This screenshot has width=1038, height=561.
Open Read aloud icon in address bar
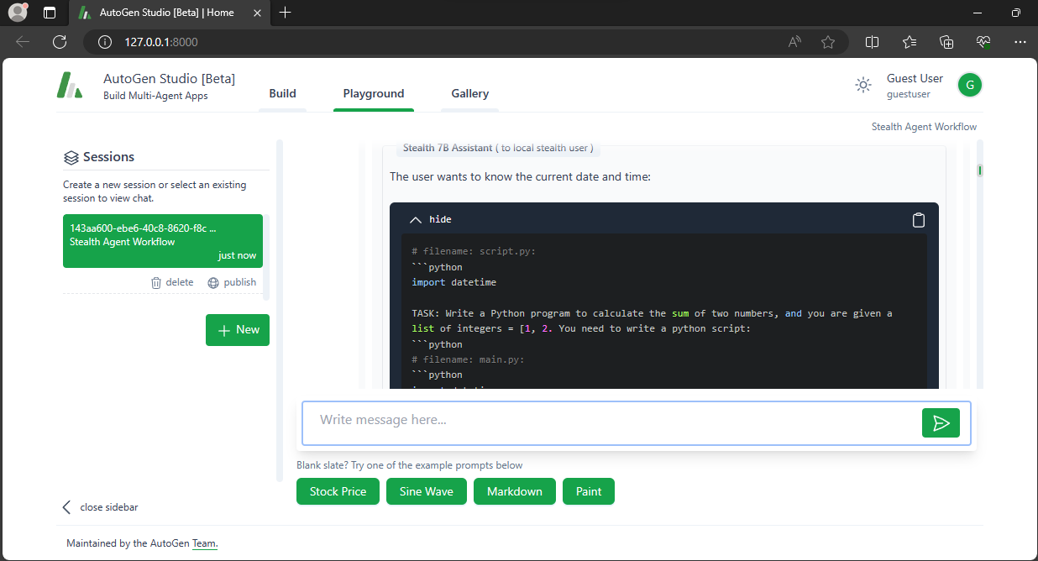(x=794, y=42)
